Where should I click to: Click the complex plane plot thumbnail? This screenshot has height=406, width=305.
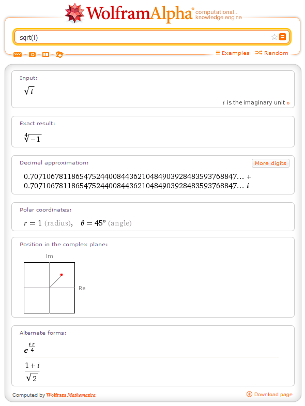pos(50,288)
